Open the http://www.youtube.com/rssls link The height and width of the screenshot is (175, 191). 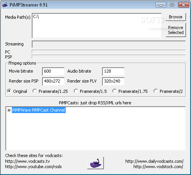click(33, 167)
